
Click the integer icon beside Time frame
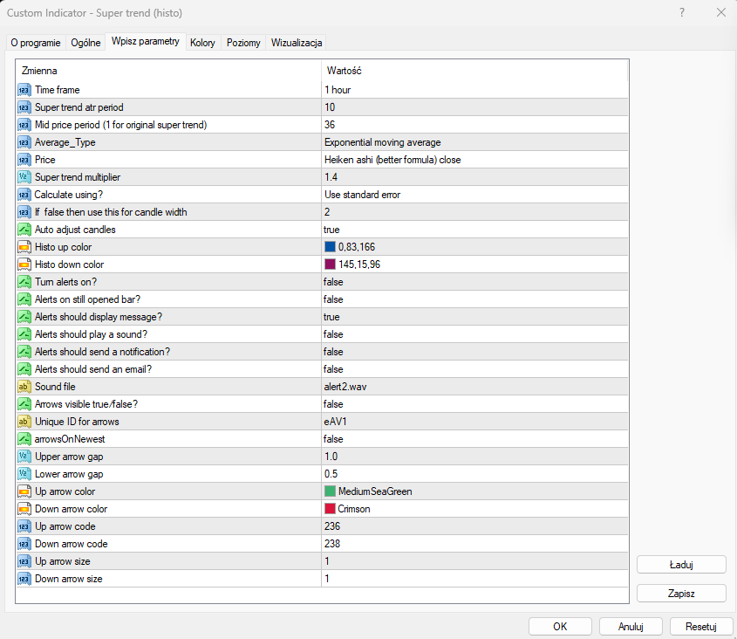click(24, 90)
